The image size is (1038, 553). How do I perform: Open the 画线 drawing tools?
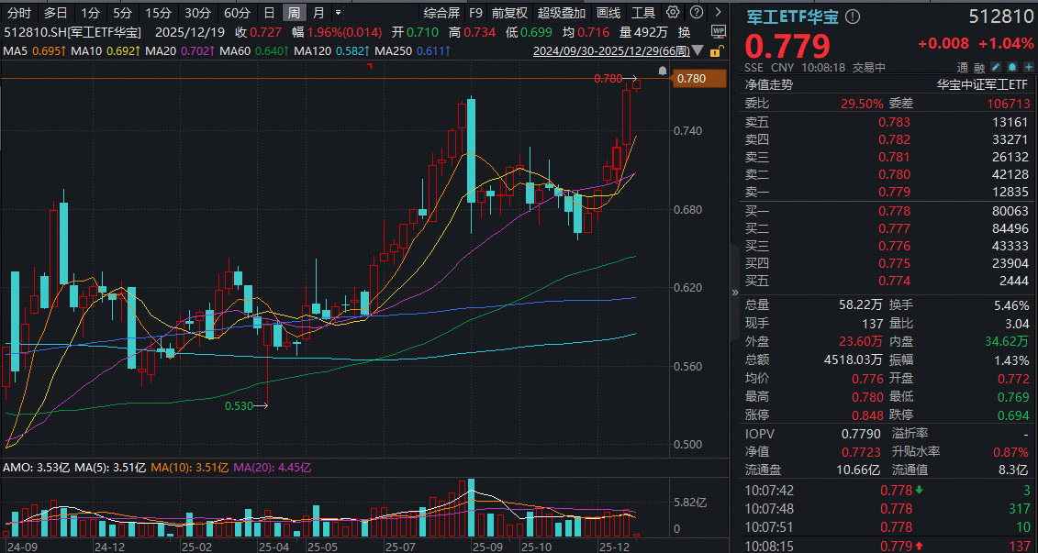point(608,13)
